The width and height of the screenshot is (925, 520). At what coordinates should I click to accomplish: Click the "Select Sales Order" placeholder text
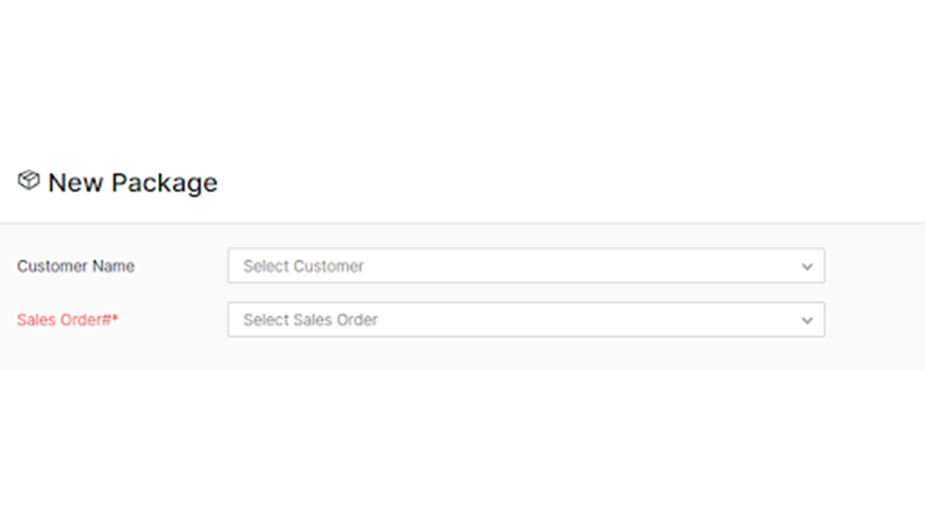(x=311, y=320)
